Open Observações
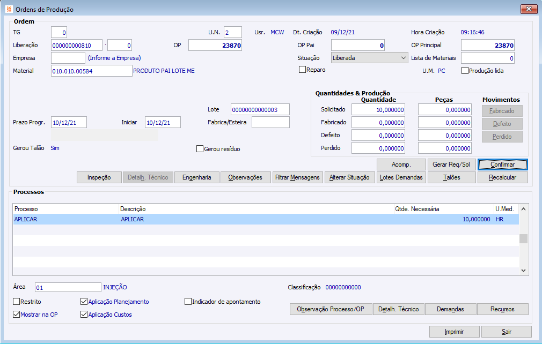 [245, 177]
